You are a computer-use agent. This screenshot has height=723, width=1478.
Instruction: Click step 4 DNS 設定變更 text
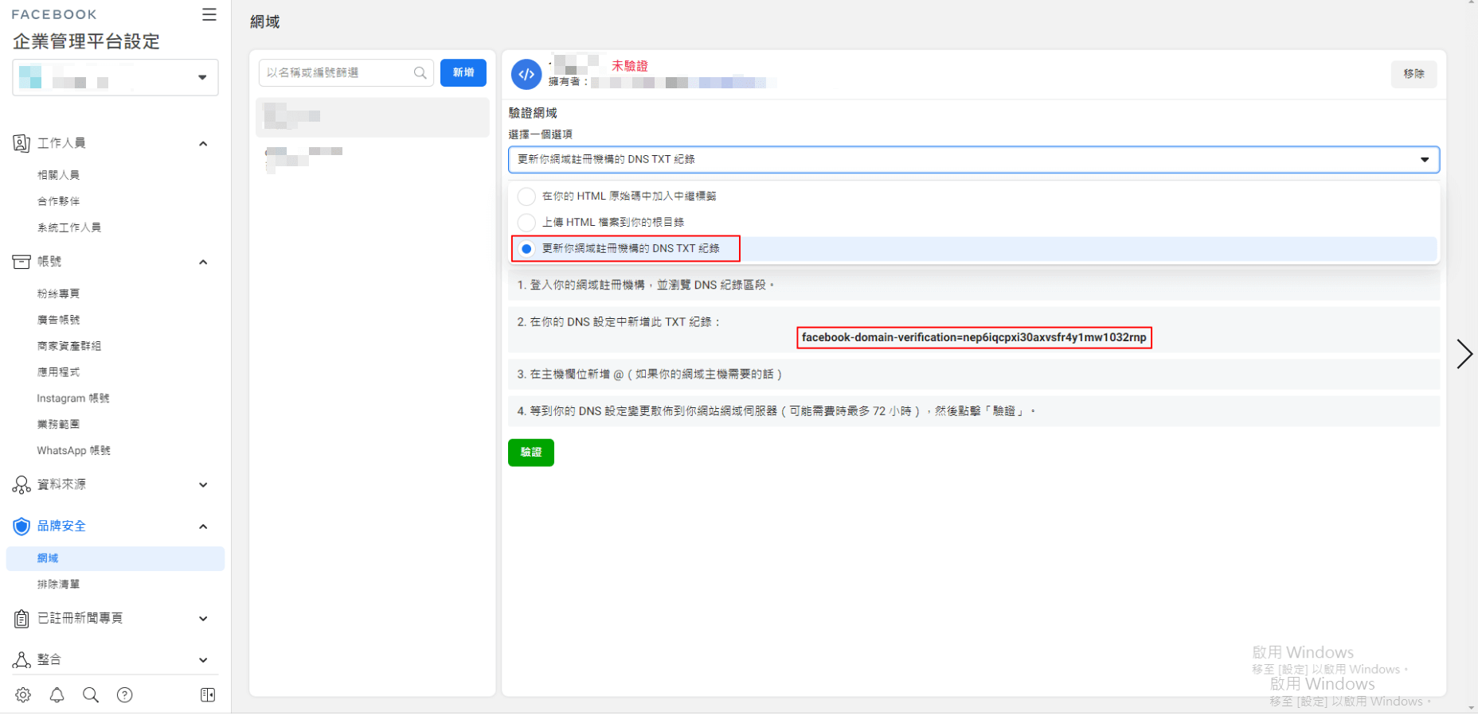tap(776, 411)
